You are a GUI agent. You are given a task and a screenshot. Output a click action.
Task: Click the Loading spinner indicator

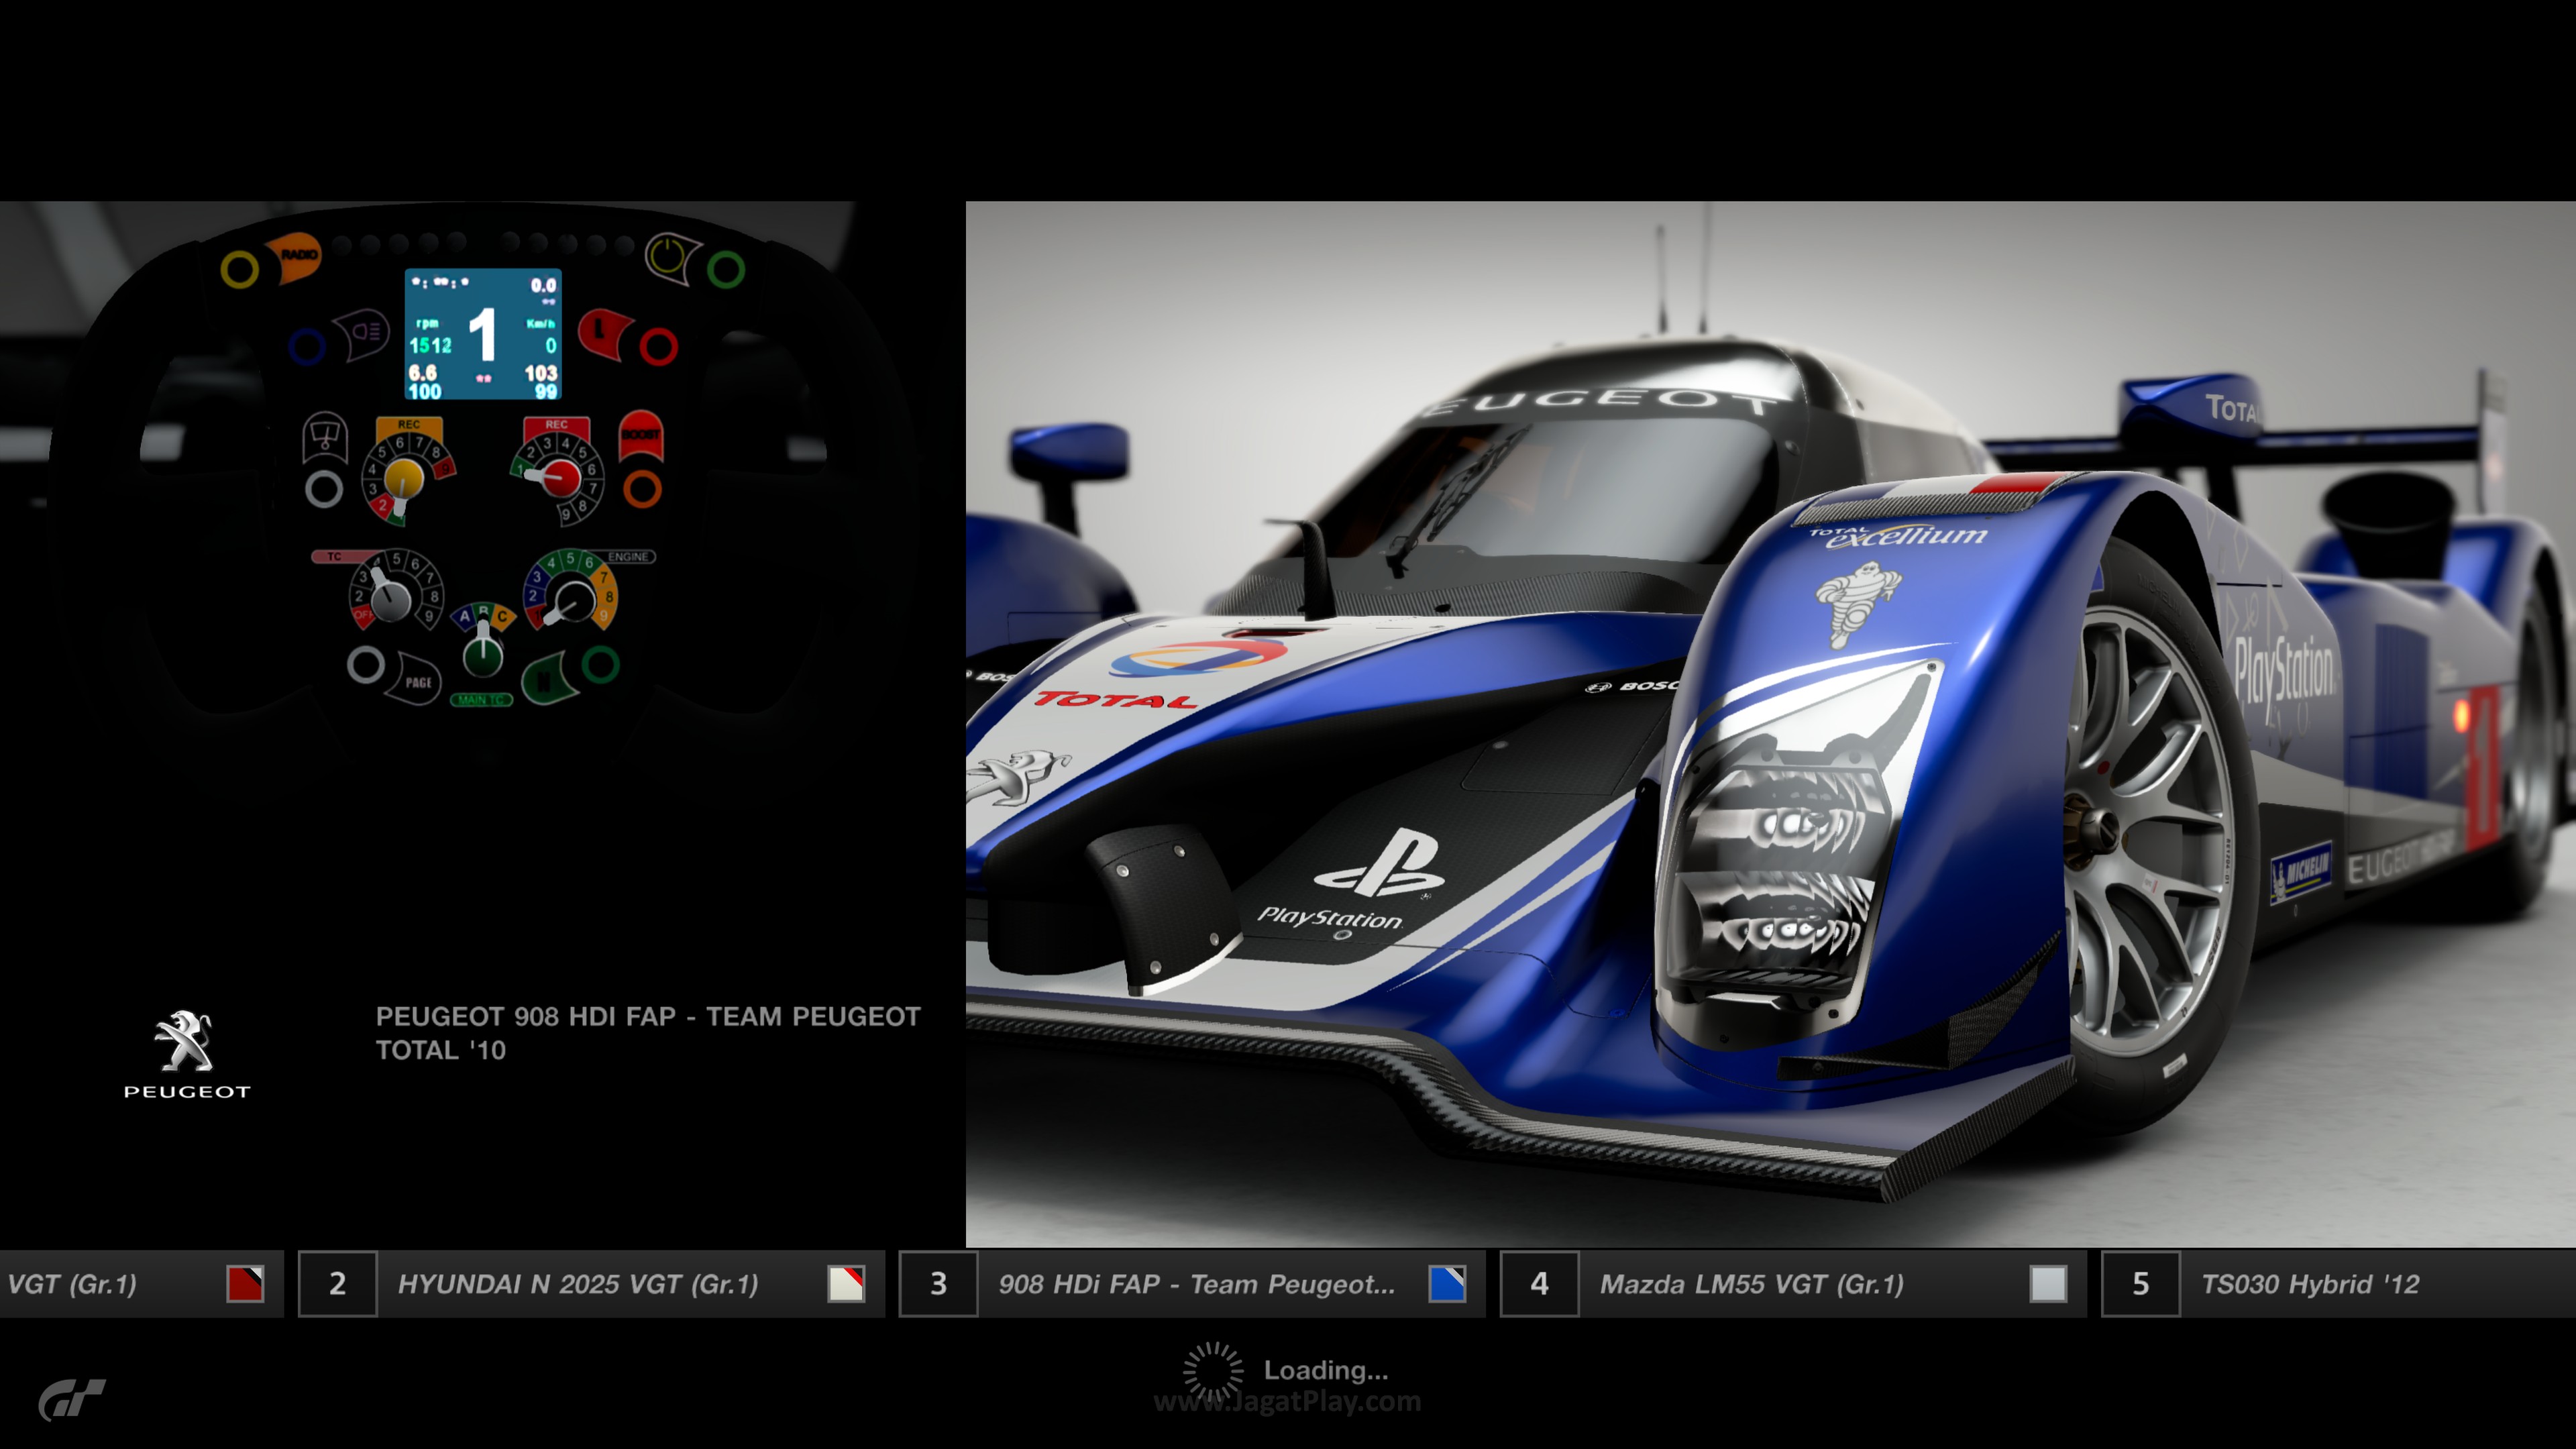point(1213,1371)
